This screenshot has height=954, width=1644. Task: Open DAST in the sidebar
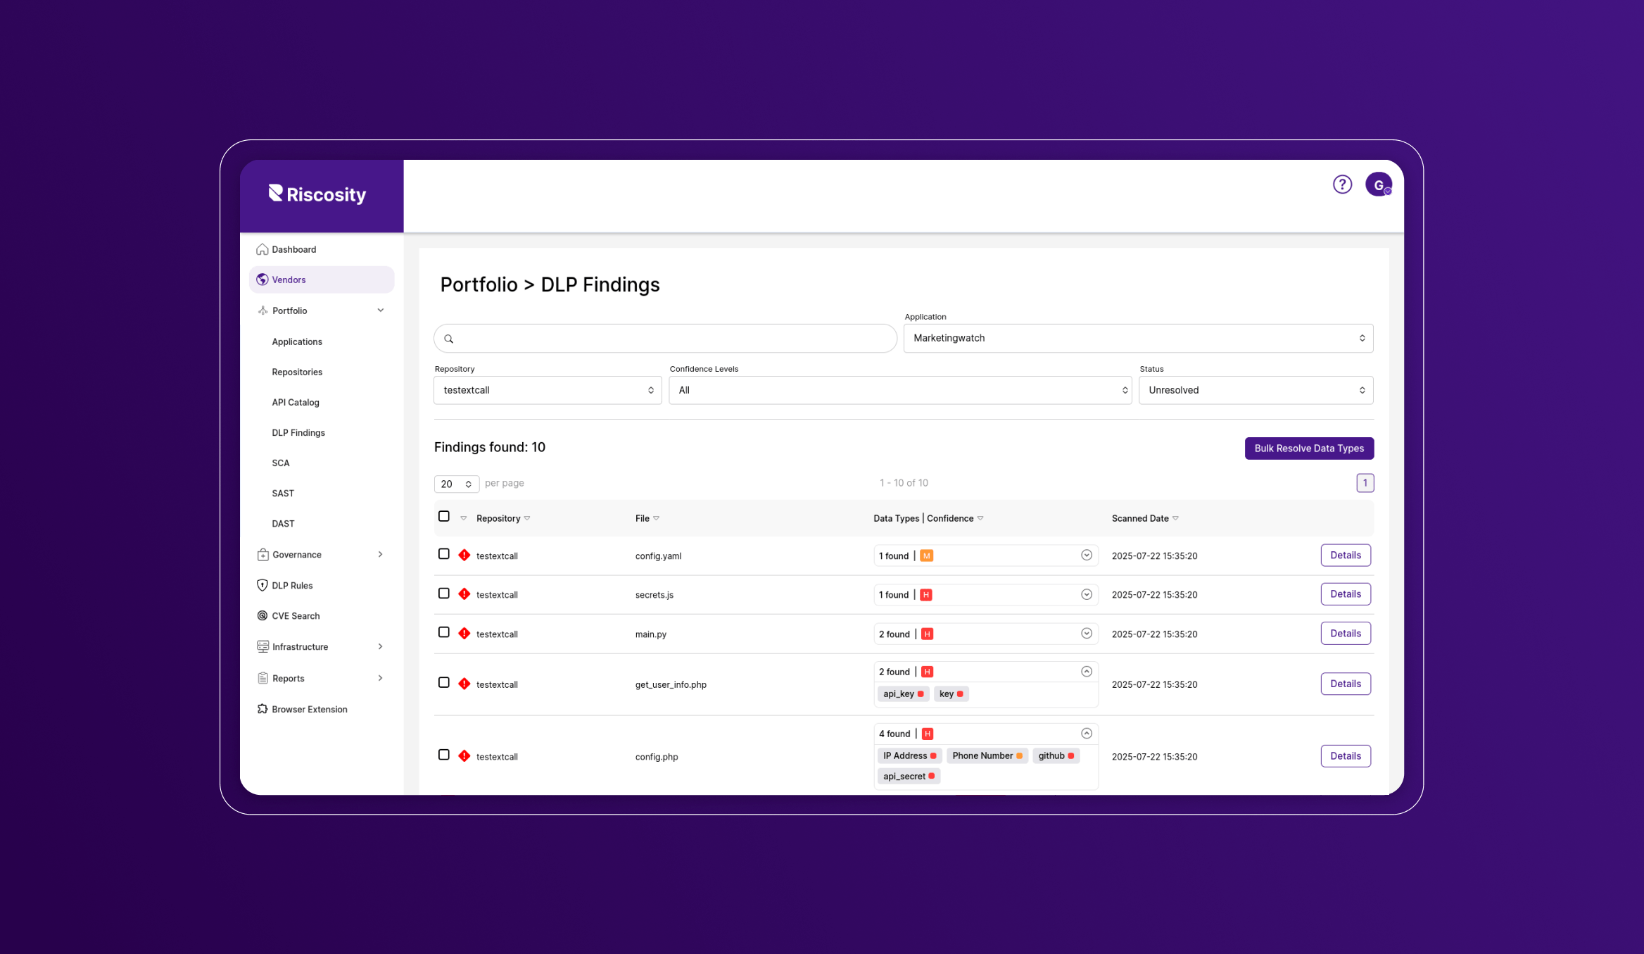click(x=283, y=523)
